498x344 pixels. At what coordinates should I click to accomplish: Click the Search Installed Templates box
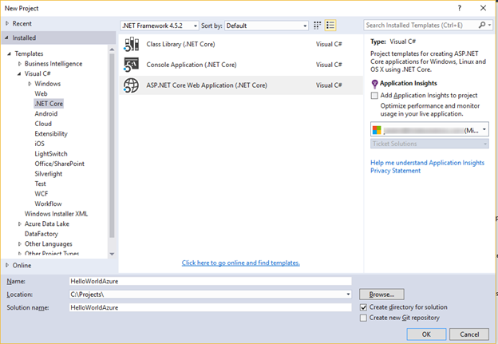421,25
